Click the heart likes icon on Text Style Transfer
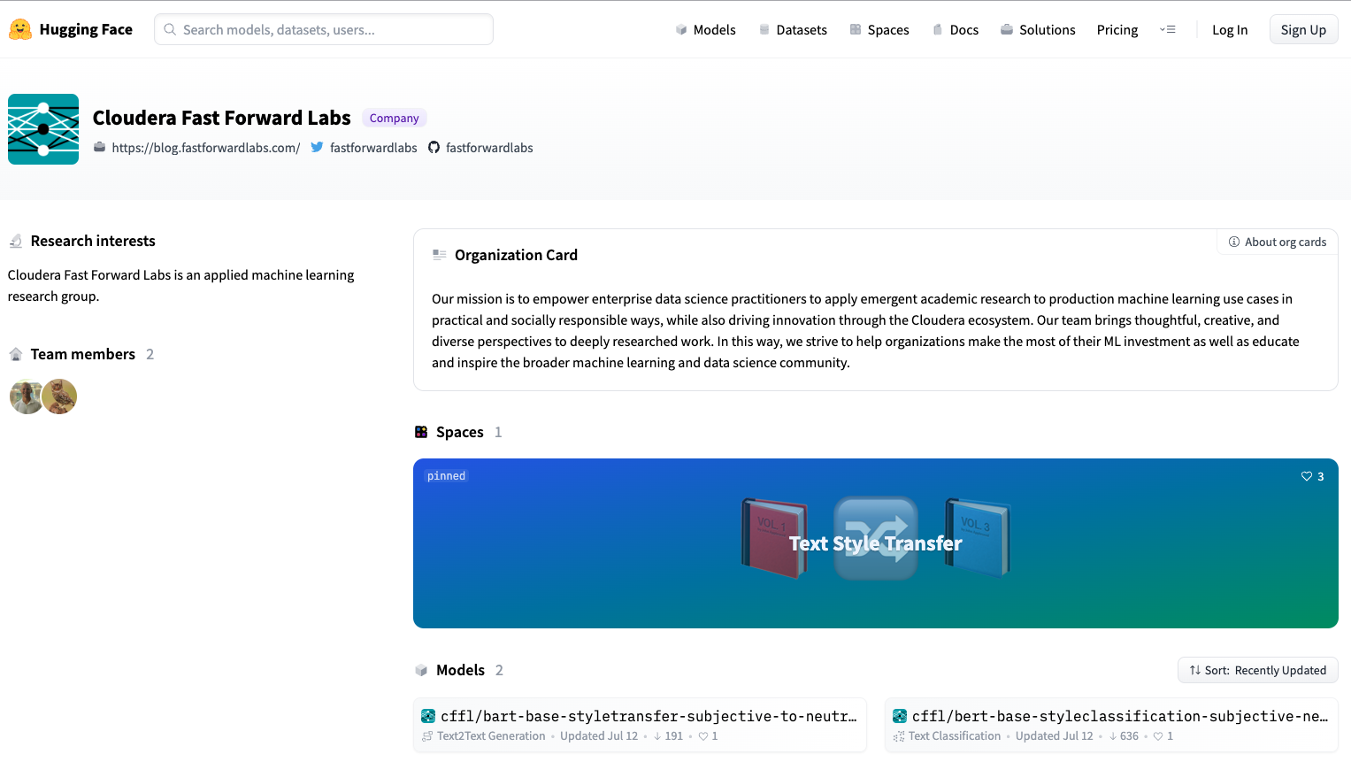The image size is (1351, 762). tap(1307, 476)
